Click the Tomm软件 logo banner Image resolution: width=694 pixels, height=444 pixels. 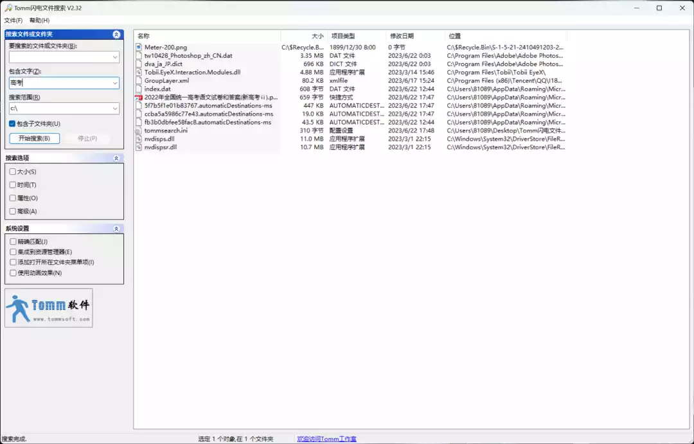coord(49,308)
